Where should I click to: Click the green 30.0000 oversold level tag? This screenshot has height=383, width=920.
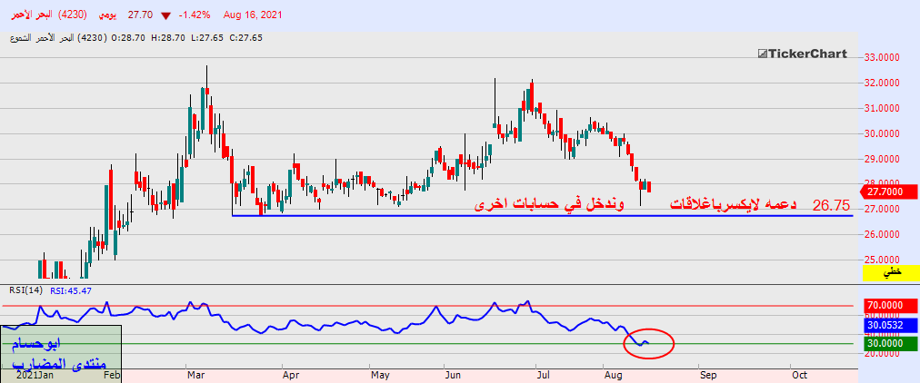tap(885, 343)
